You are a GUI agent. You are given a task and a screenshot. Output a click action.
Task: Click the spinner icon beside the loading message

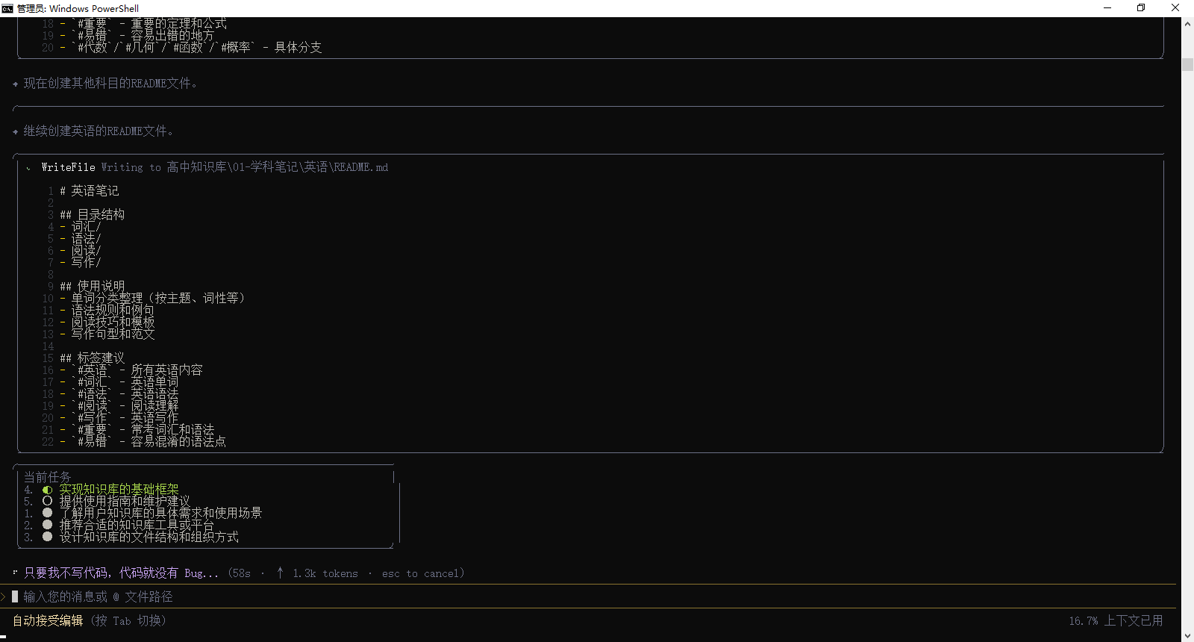(x=15, y=573)
